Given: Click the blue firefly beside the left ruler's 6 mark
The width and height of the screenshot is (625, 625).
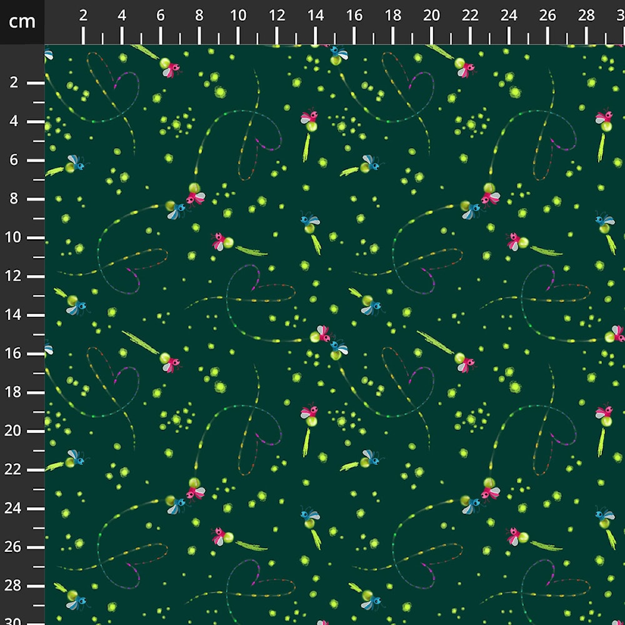Looking at the screenshot, I should [75, 164].
